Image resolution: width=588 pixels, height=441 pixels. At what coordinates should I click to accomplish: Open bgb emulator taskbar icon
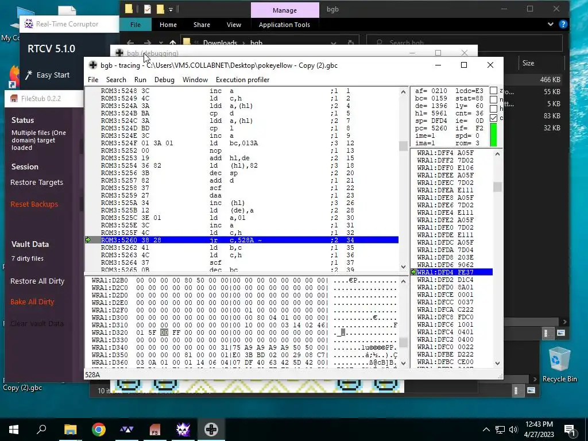pos(211,430)
